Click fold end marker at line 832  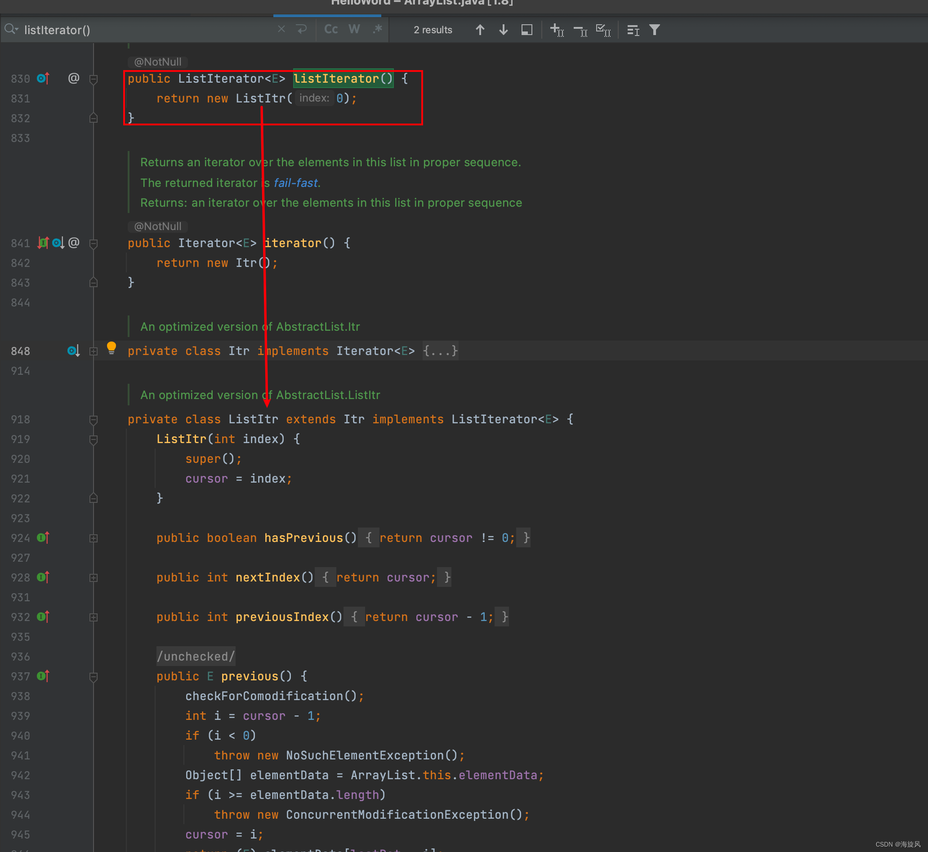click(x=93, y=118)
